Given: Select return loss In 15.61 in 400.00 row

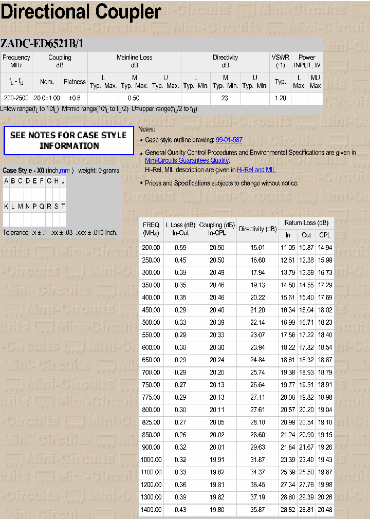Looking at the screenshot, I should pos(288,298).
